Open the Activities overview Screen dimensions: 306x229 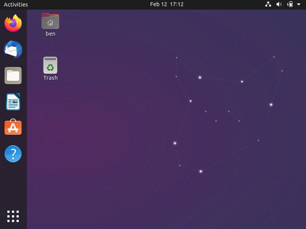pos(16,5)
